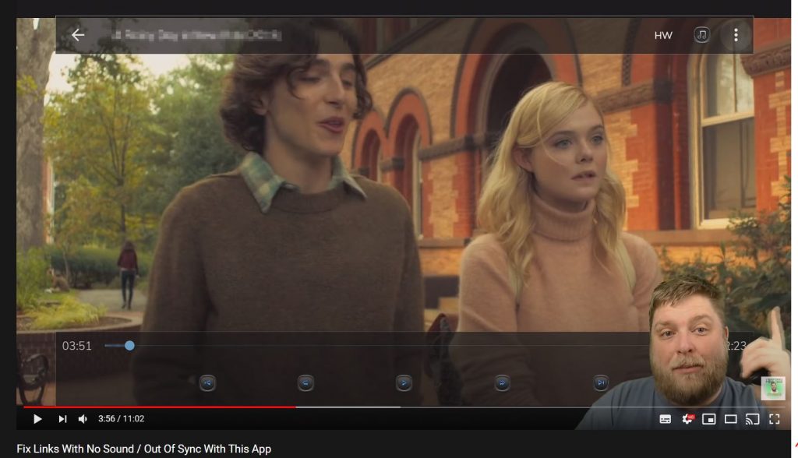Toggle subtitles closed captions button
This screenshot has height=458, width=798.
coord(666,419)
